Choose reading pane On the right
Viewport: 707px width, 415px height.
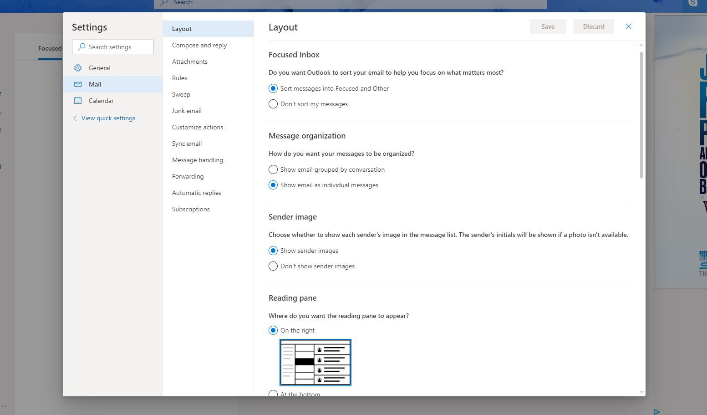click(273, 330)
